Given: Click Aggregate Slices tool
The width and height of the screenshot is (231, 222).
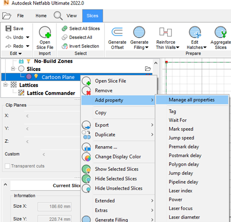Looking at the screenshot, I should pos(220,38).
